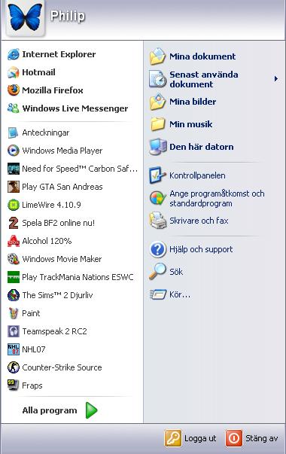Click the Skrivare och fax printer icon
Image resolution: width=286 pixels, height=454 pixels.
click(157, 221)
